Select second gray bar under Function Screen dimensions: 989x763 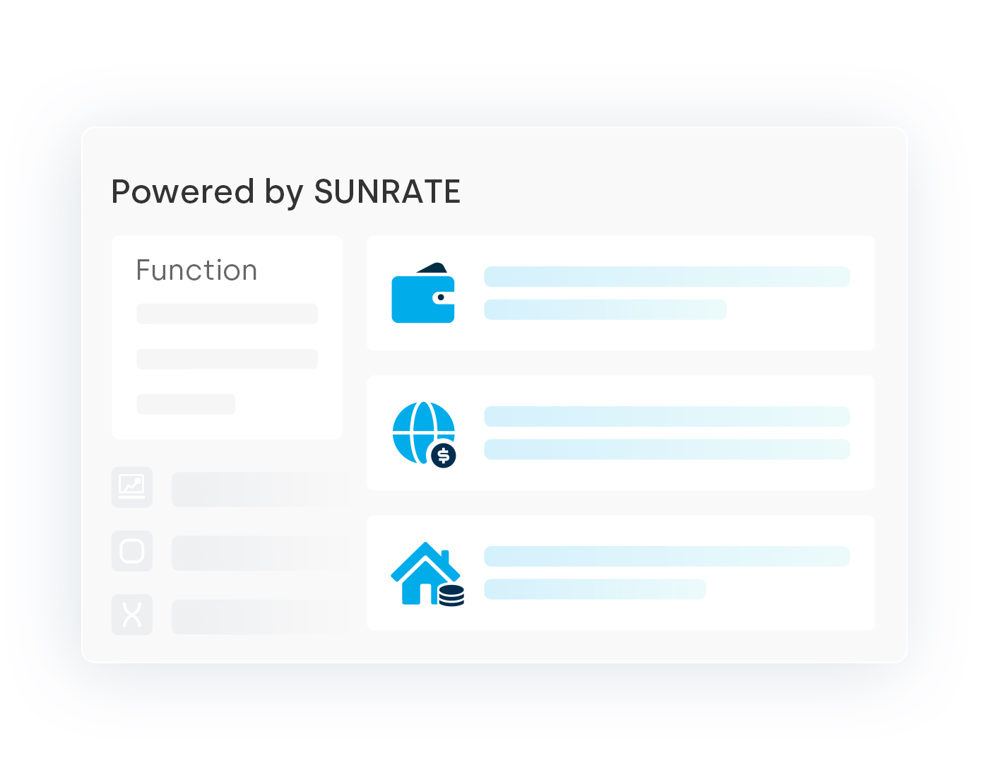point(227,359)
